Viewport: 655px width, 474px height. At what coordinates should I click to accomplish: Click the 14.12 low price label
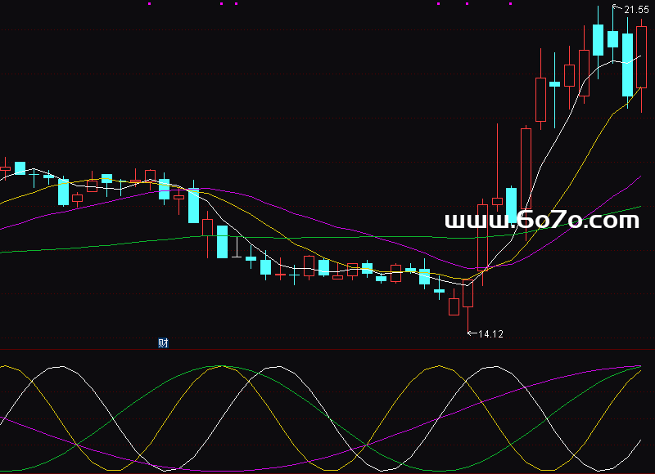coord(490,334)
